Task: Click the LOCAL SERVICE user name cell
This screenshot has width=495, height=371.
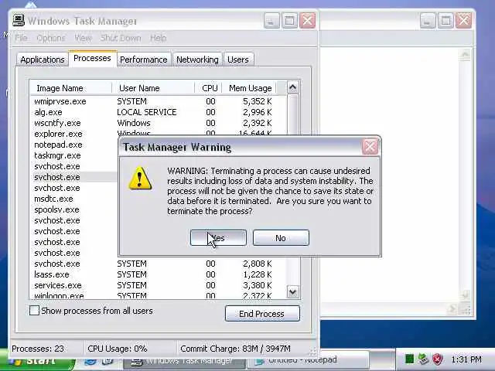Action: point(147,112)
